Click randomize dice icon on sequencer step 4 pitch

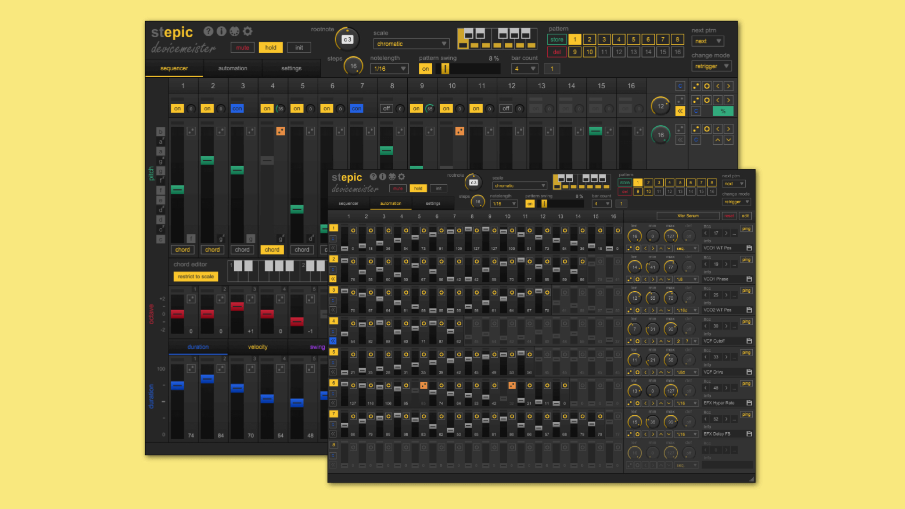(280, 131)
